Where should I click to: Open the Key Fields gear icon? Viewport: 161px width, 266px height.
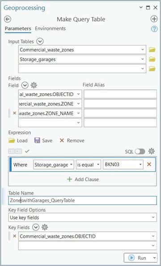click(x=45, y=227)
